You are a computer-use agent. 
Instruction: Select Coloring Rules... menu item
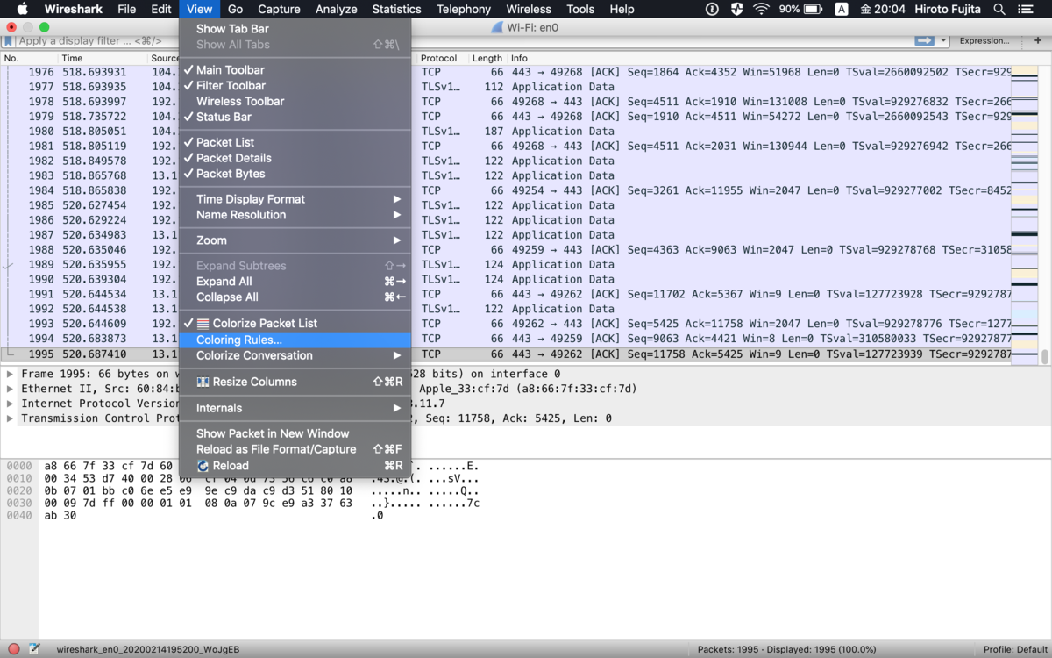[x=295, y=340]
